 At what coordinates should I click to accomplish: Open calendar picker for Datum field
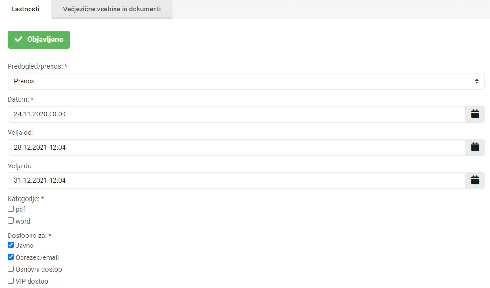point(475,114)
